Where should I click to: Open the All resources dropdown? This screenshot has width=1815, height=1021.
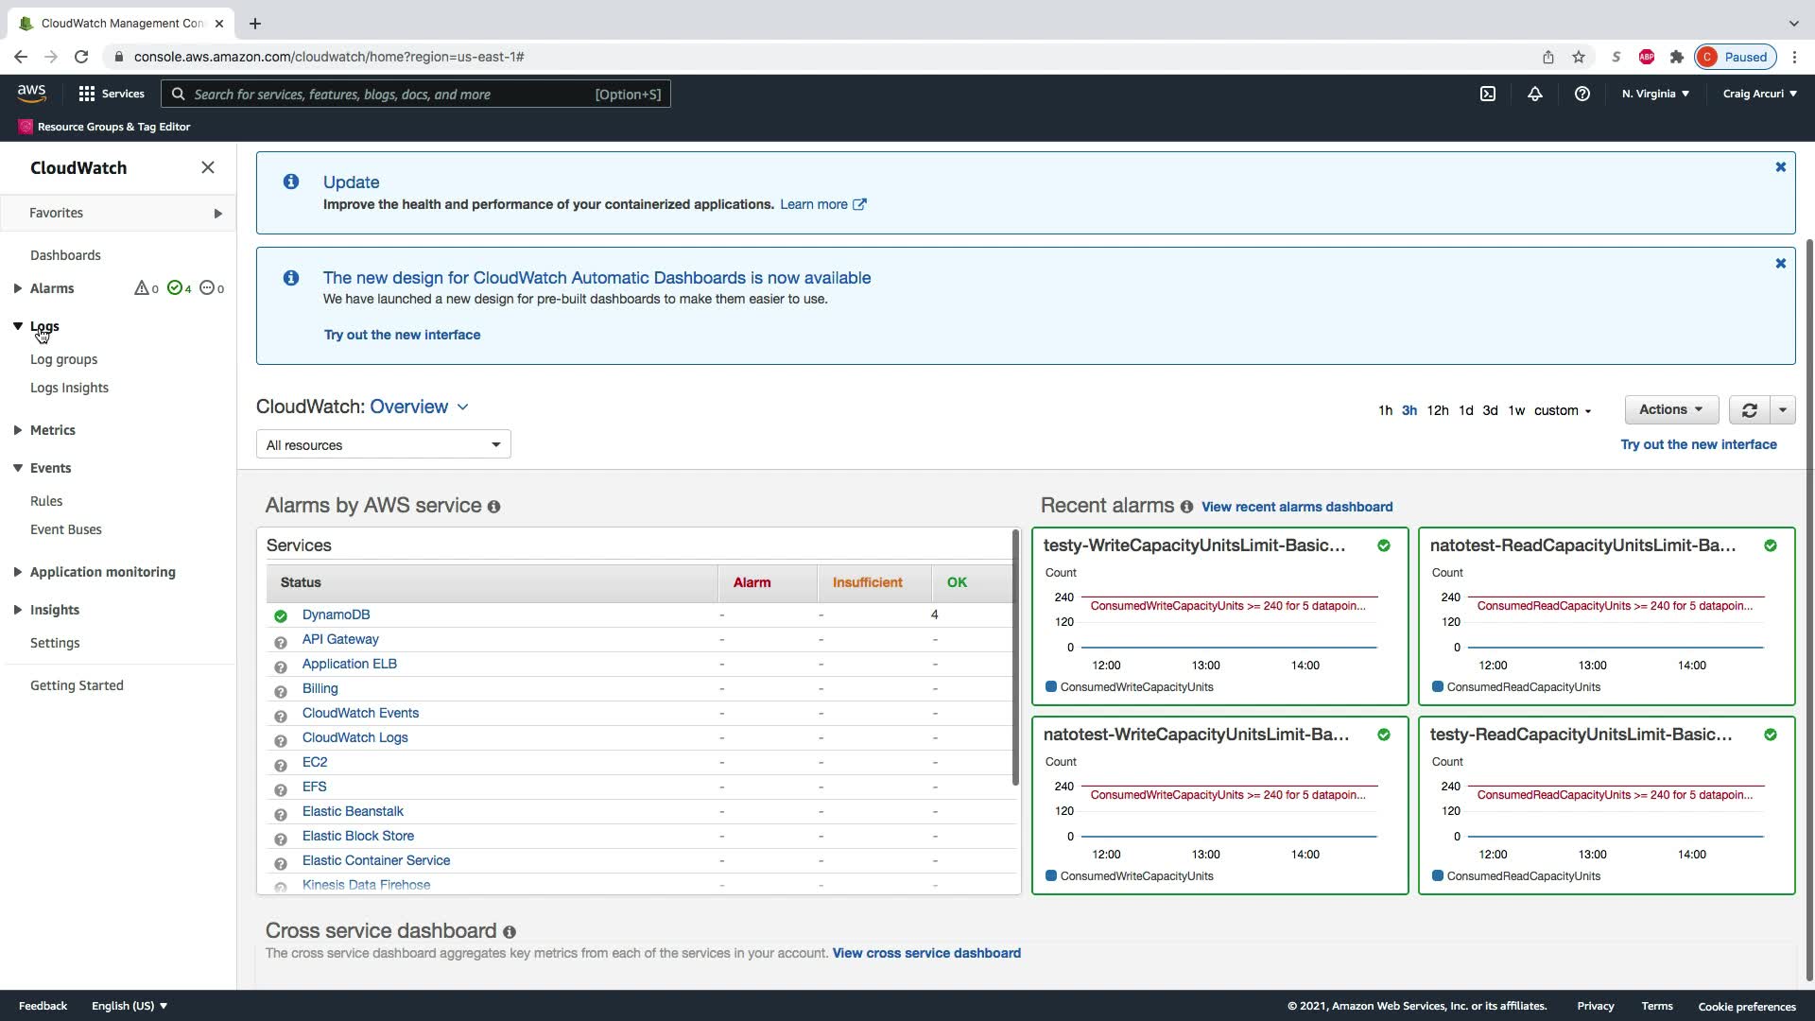click(x=383, y=444)
